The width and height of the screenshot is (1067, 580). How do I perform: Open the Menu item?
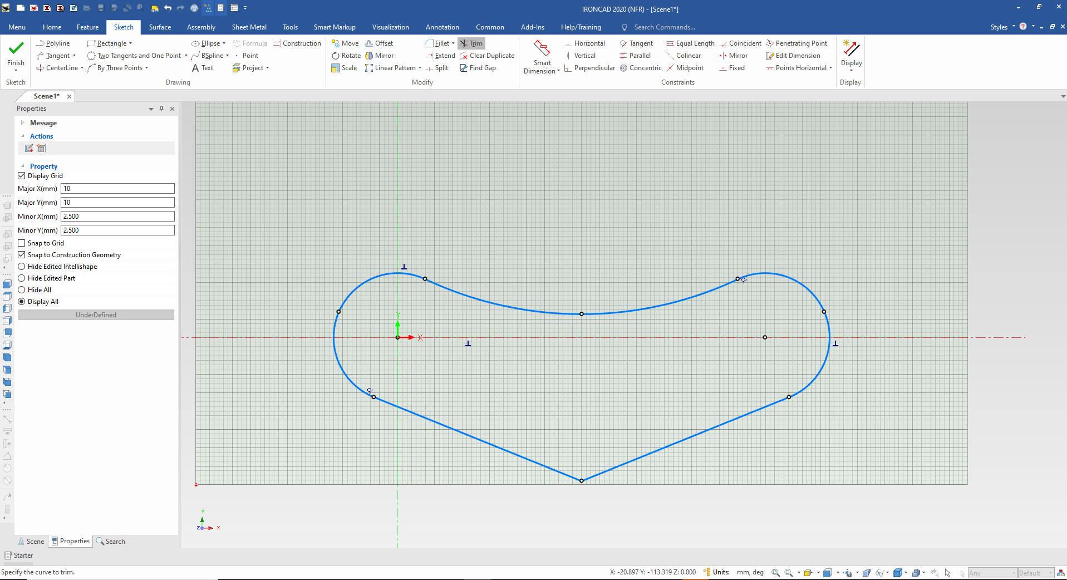17,27
